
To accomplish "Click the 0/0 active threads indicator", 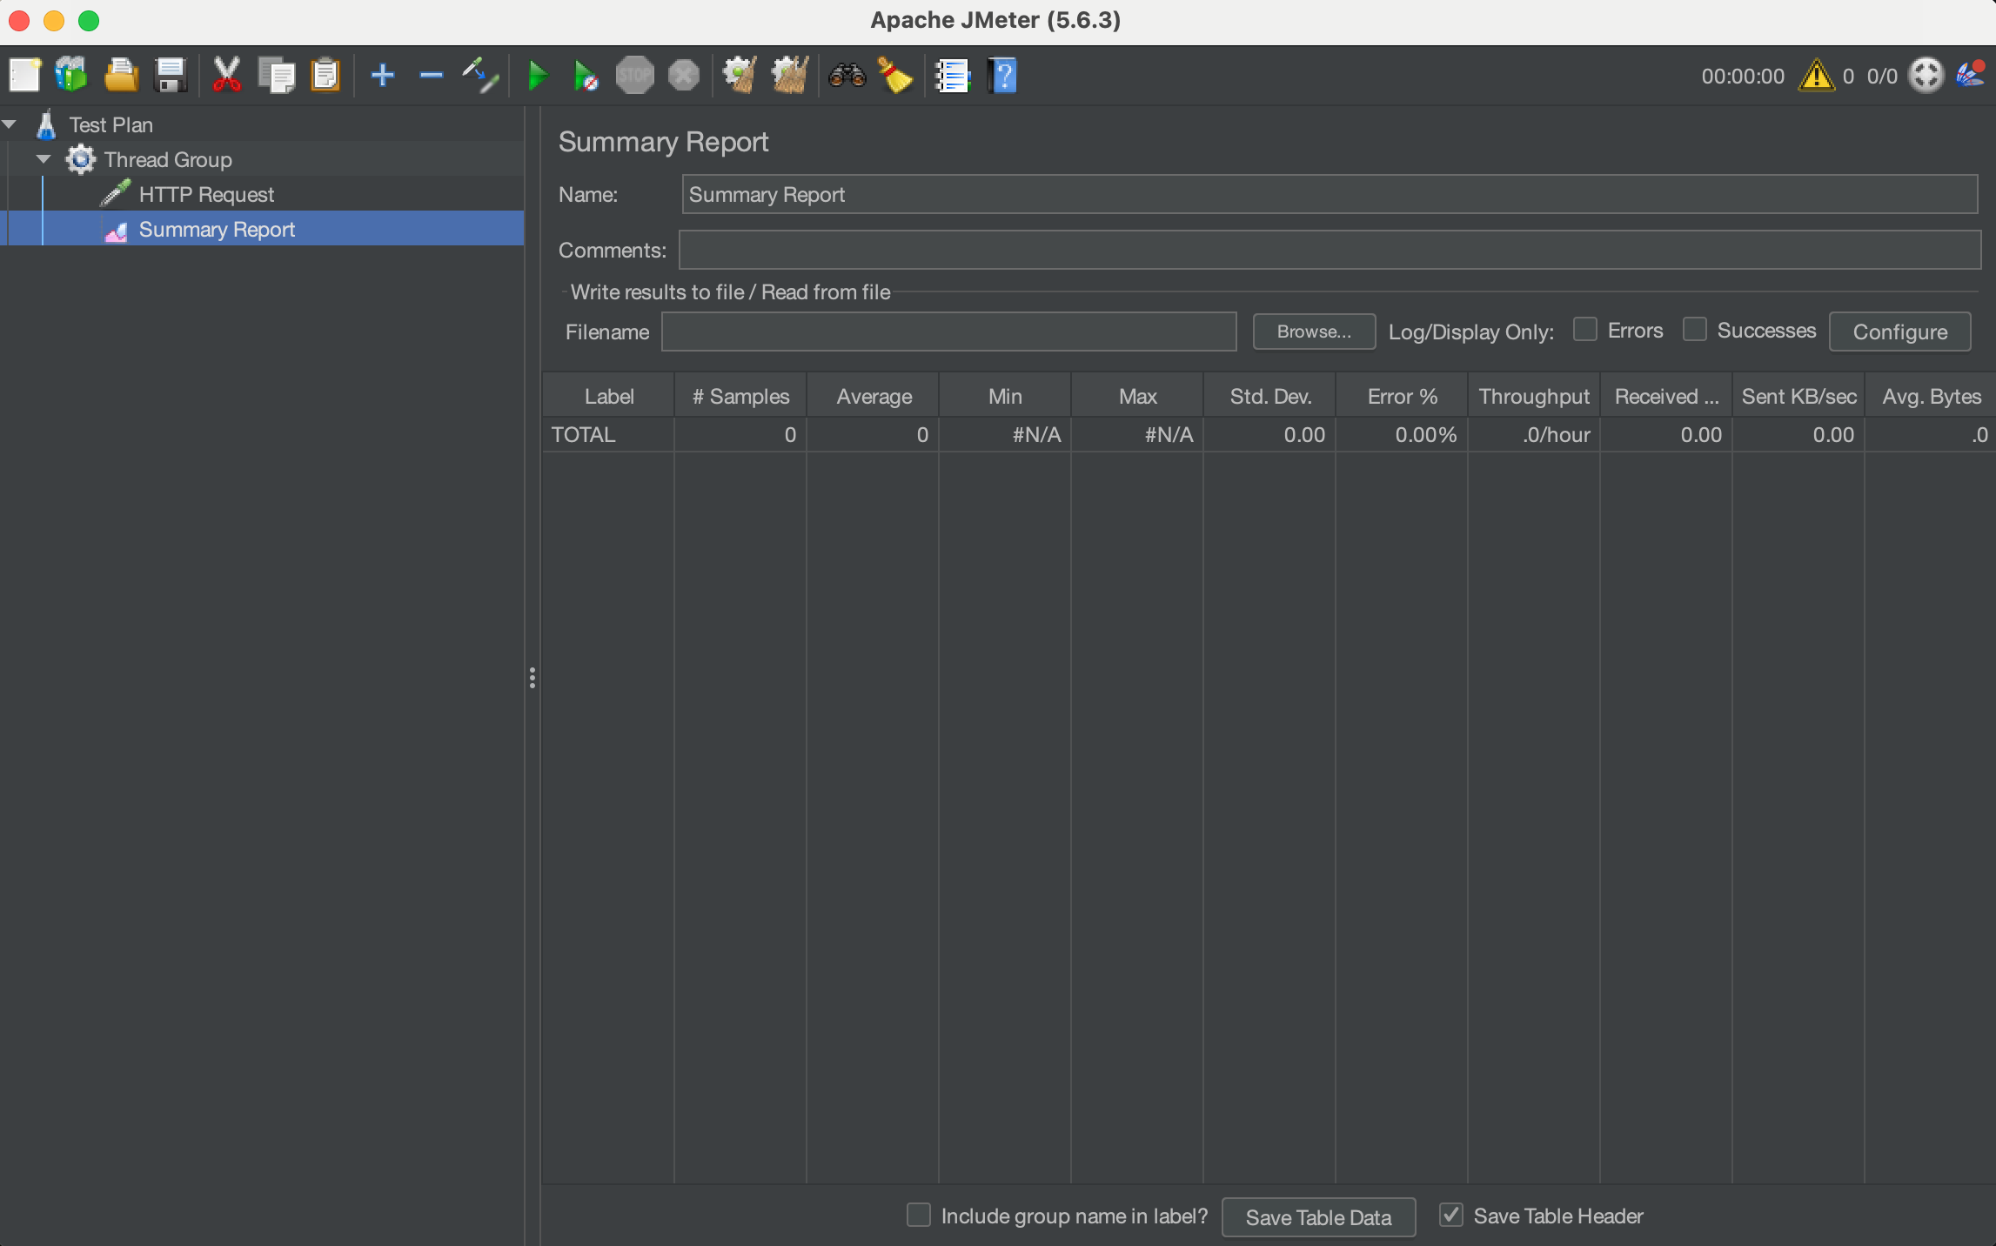I will coord(1882,77).
